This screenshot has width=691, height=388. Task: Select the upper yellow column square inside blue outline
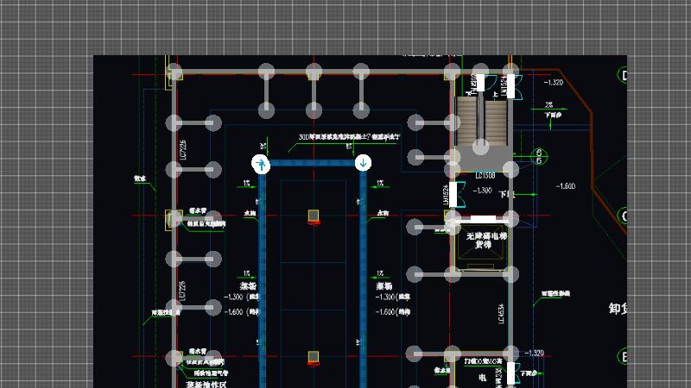pyautogui.click(x=313, y=215)
